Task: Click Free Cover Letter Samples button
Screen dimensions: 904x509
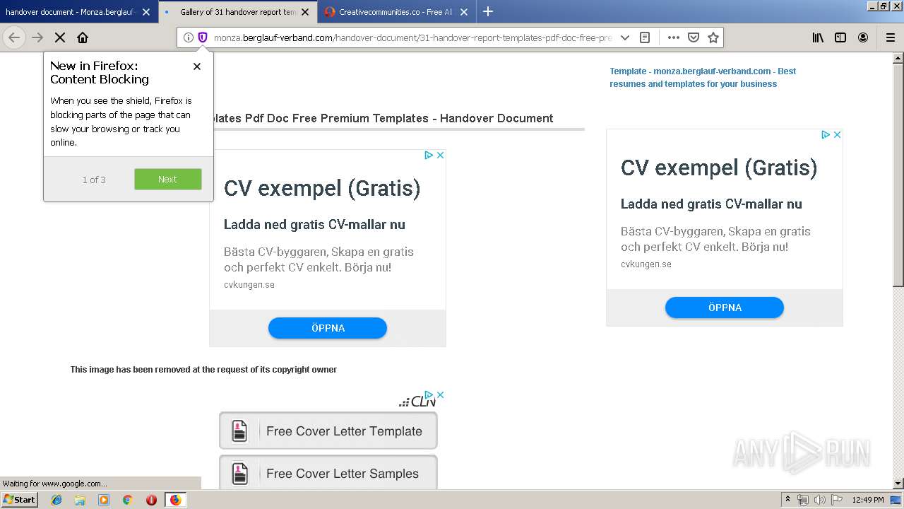Action: tap(328, 472)
